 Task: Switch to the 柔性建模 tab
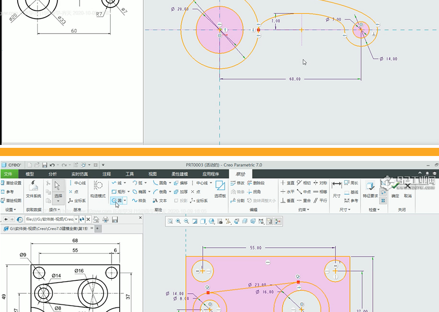click(x=180, y=174)
